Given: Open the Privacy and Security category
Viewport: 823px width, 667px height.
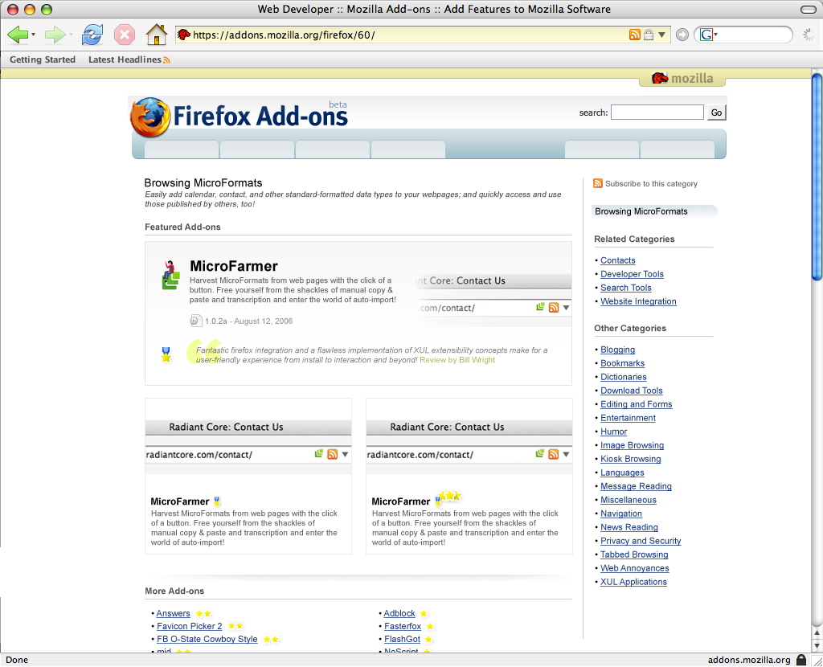Looking at the screenshot, I should [x=641, y=541].
